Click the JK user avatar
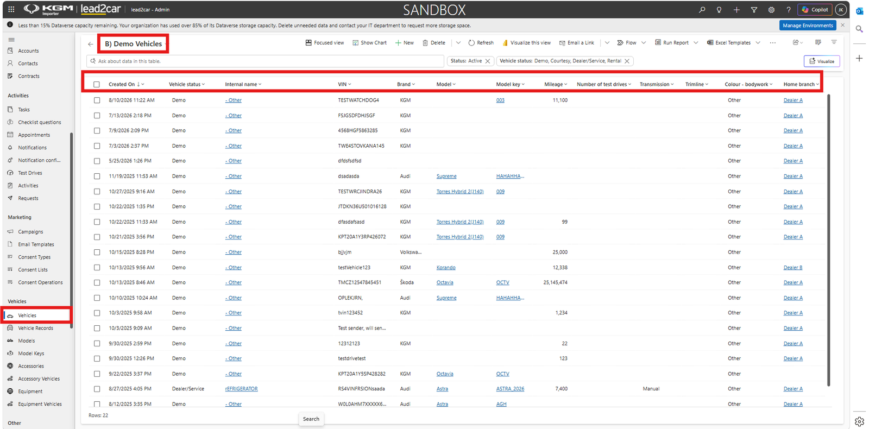This screenshot has height=429, width=869. [841, 10]
